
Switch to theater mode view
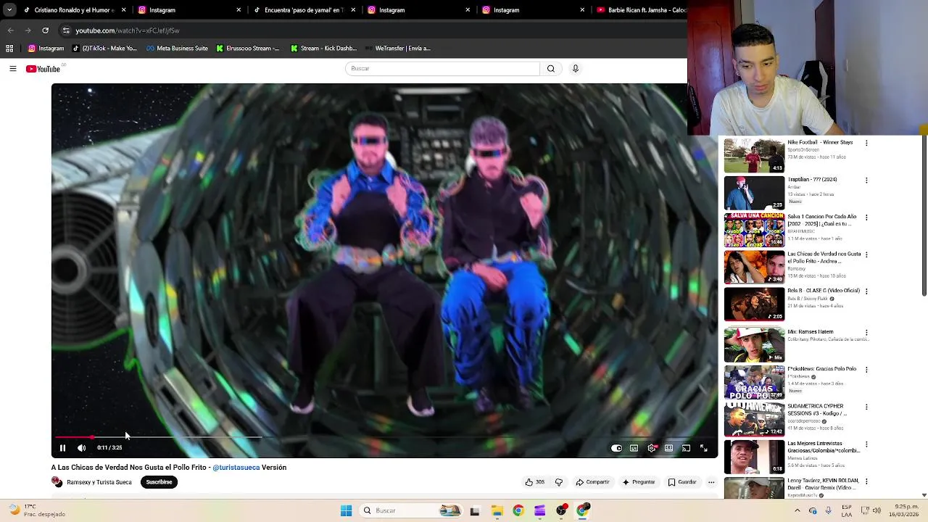[x=668, y=448]
